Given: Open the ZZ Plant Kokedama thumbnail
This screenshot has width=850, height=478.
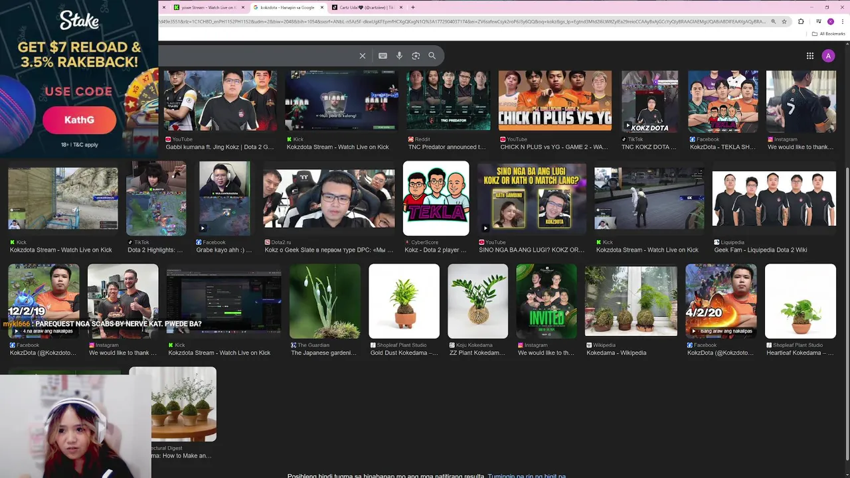Looking at the screenshot, I should 477,301.
